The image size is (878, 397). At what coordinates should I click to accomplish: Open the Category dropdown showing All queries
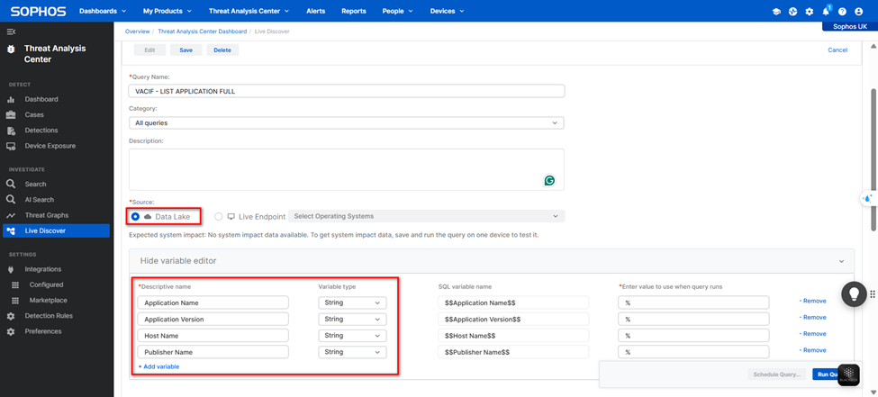click(347, 122)
